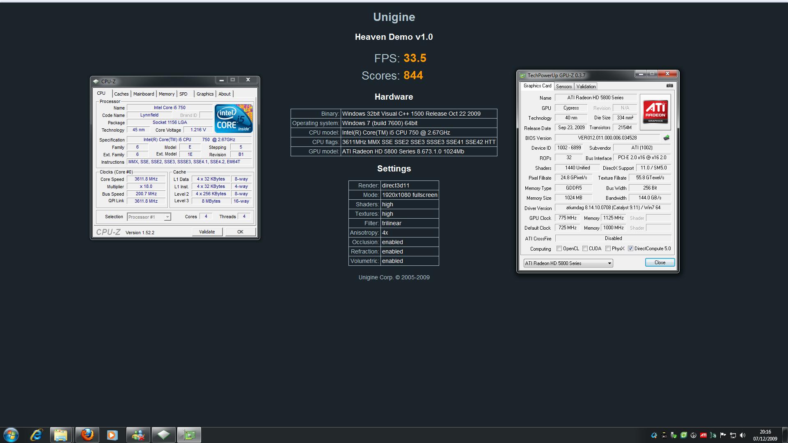Open Windows Live Messenger taskbar icon
Image resolution: width=788 pixels, height=443 pixels.
pyautogui.click(x=138, y=435)
